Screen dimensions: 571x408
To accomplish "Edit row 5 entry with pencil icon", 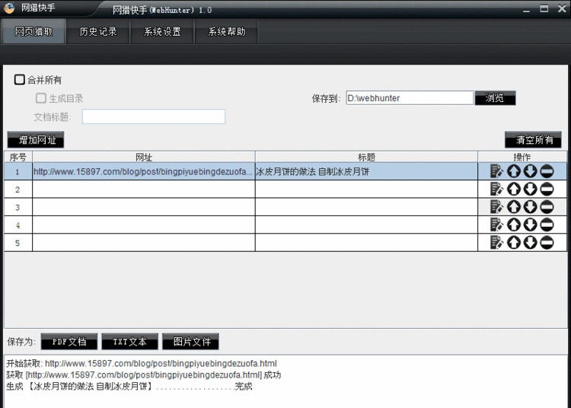I will tap(496, 242).
